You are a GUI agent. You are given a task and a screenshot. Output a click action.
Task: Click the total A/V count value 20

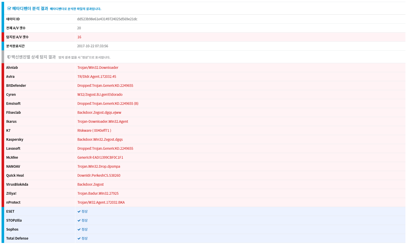[79, 28]
